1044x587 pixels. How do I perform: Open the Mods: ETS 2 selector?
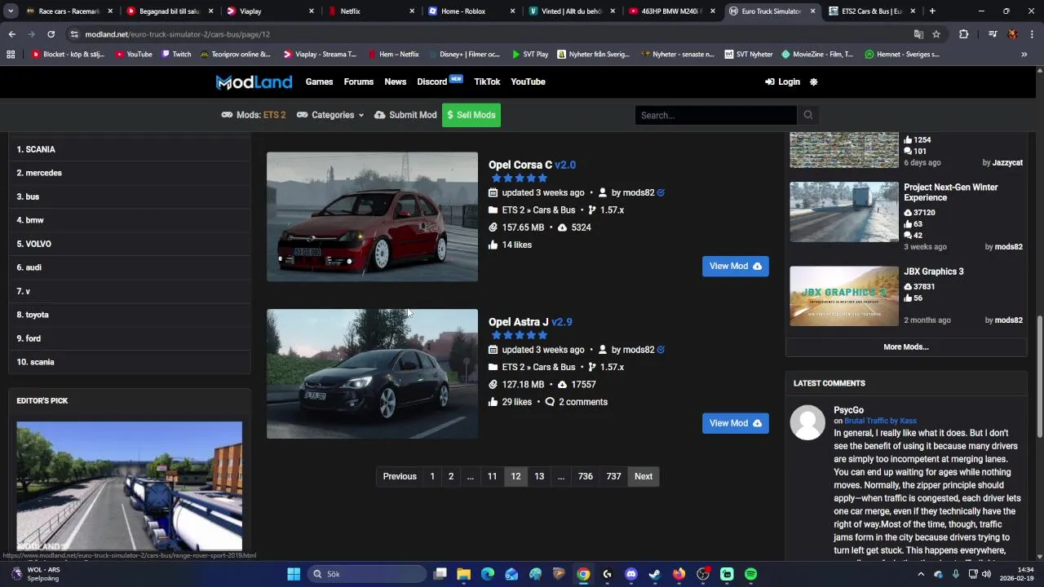[254, 115]
